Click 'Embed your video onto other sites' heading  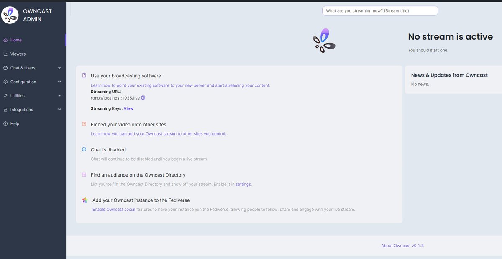[x=128, y=125]
